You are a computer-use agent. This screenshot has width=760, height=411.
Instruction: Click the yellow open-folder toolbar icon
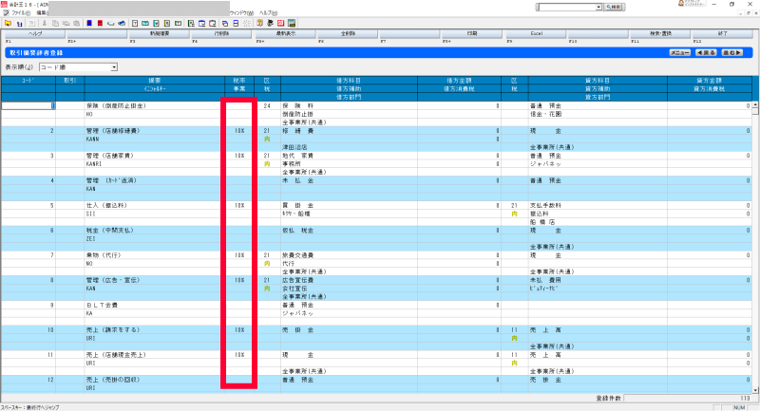click(8, 21)
